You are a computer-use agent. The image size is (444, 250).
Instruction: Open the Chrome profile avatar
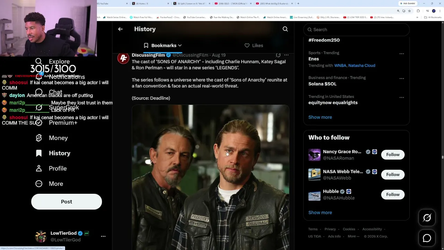[x=434, y=11]
